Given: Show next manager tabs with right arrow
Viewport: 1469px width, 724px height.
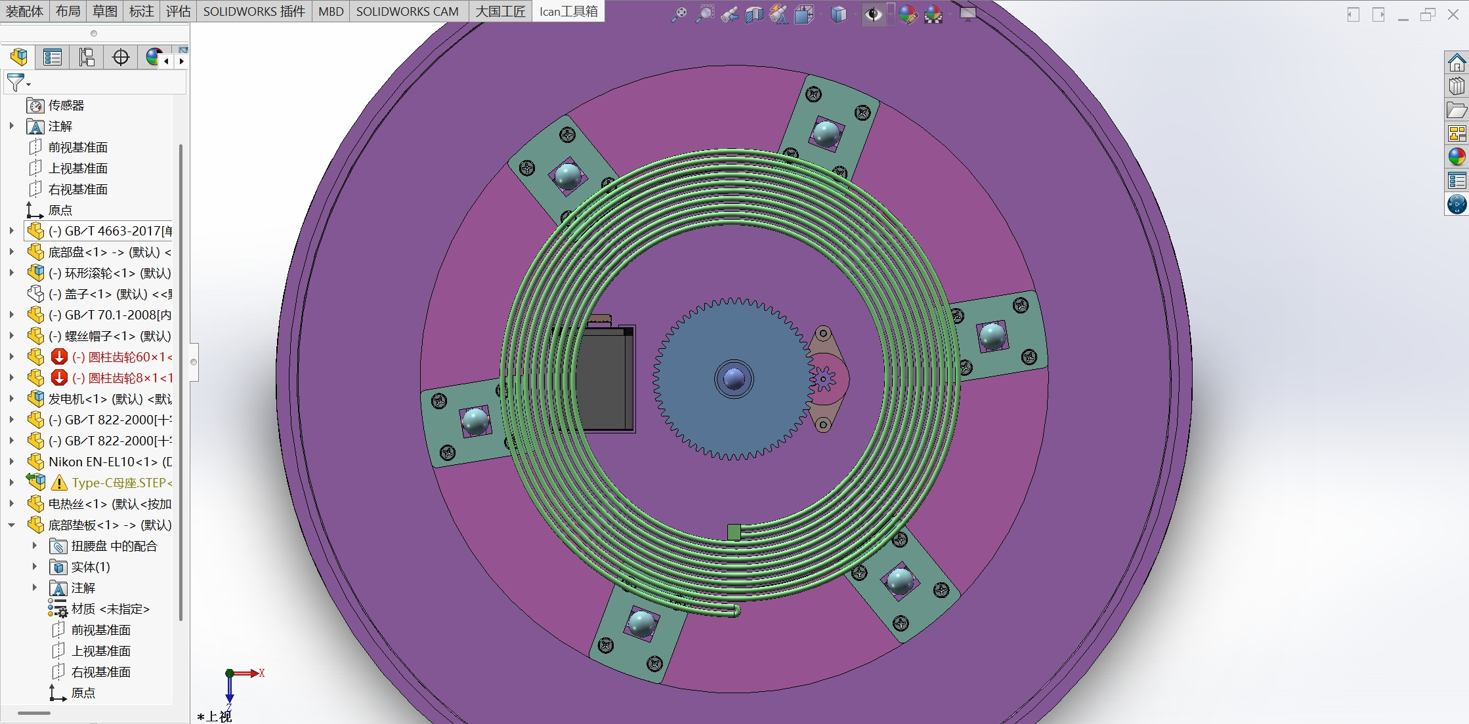Looking at the screenshot, I should [x=182, y=61].
